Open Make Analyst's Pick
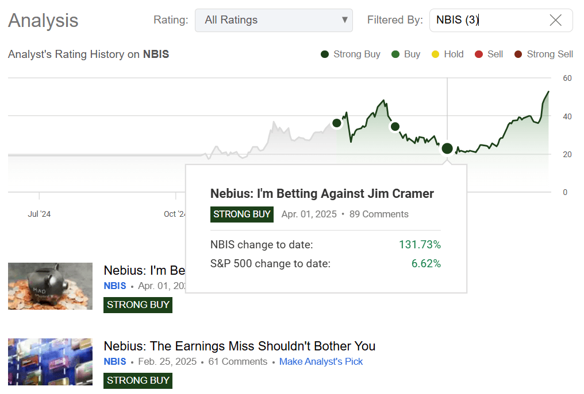Image resolution: width=584 pixels, height=394 pixels. click(321, 361)
